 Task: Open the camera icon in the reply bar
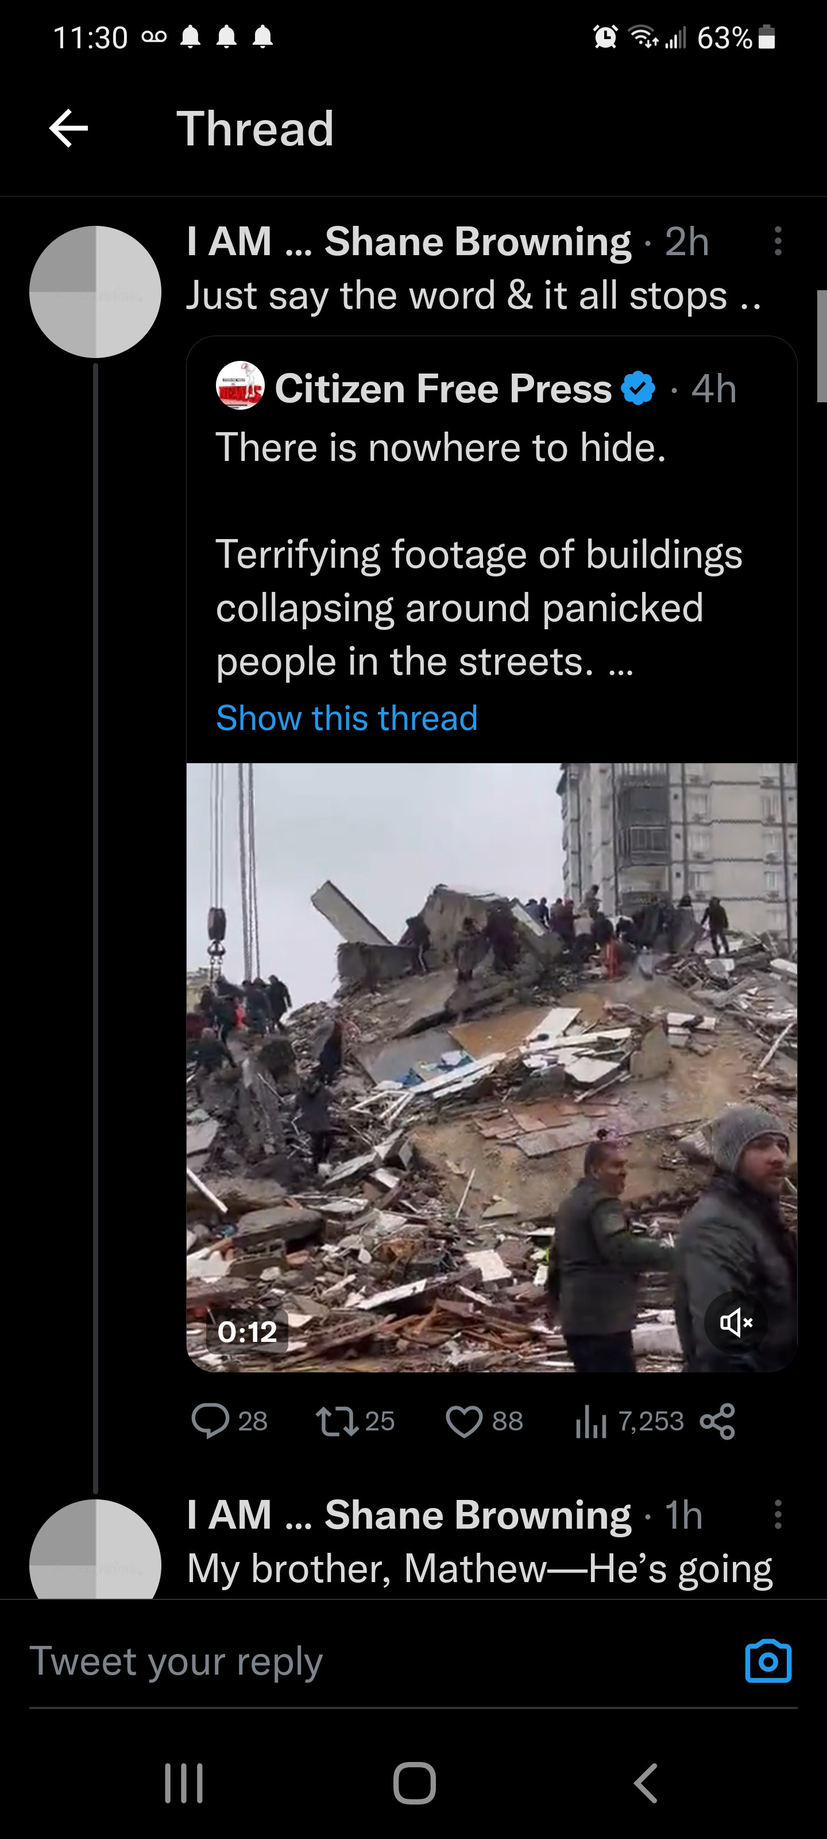coord(768,1660)
